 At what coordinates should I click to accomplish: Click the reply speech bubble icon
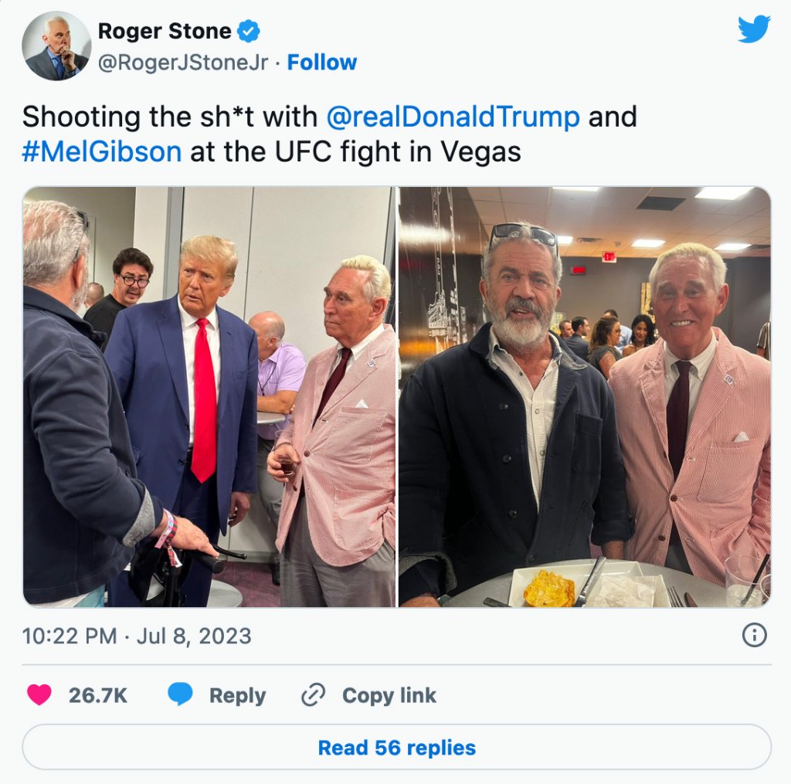(180, 694)
